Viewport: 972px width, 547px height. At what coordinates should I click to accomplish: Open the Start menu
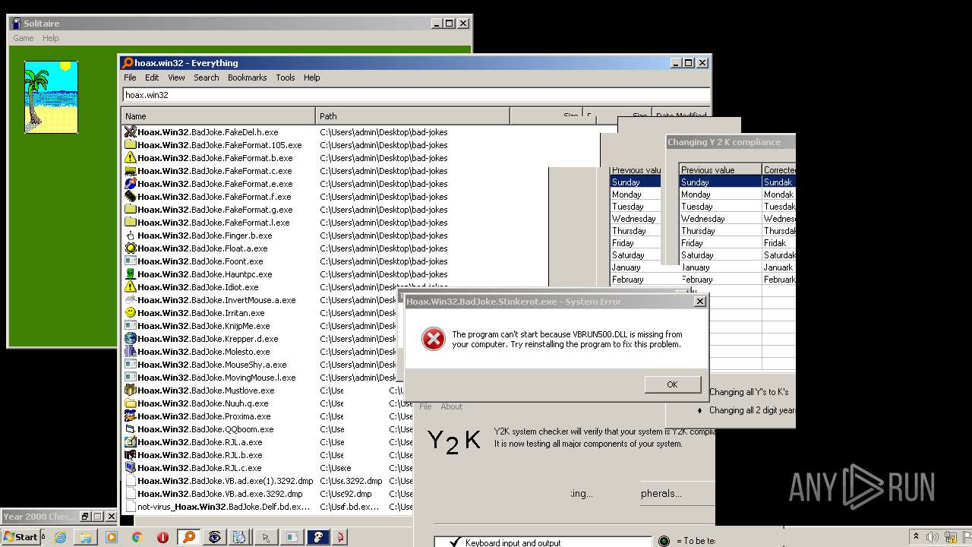(x=21, y=536)
